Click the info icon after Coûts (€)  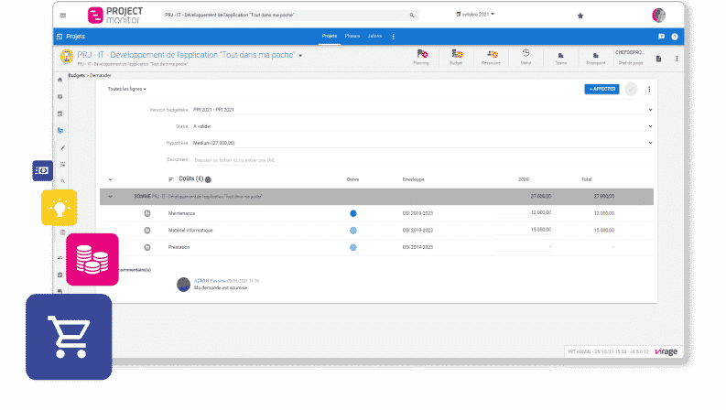click(209, 179)
